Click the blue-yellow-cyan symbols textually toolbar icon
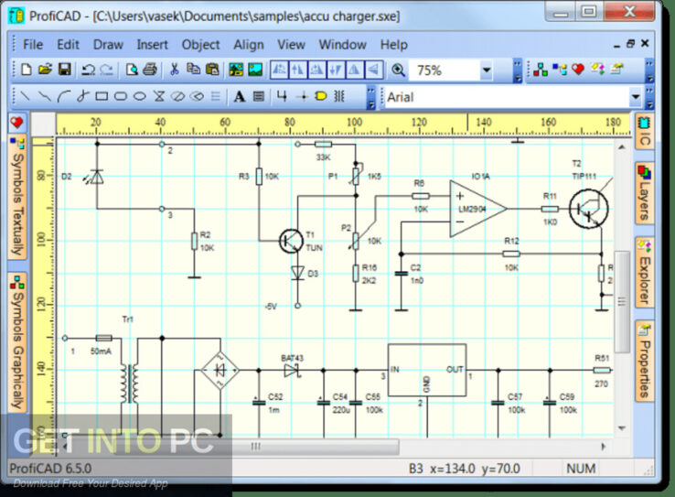Screen dimensions: 675x497 (560, 70)
